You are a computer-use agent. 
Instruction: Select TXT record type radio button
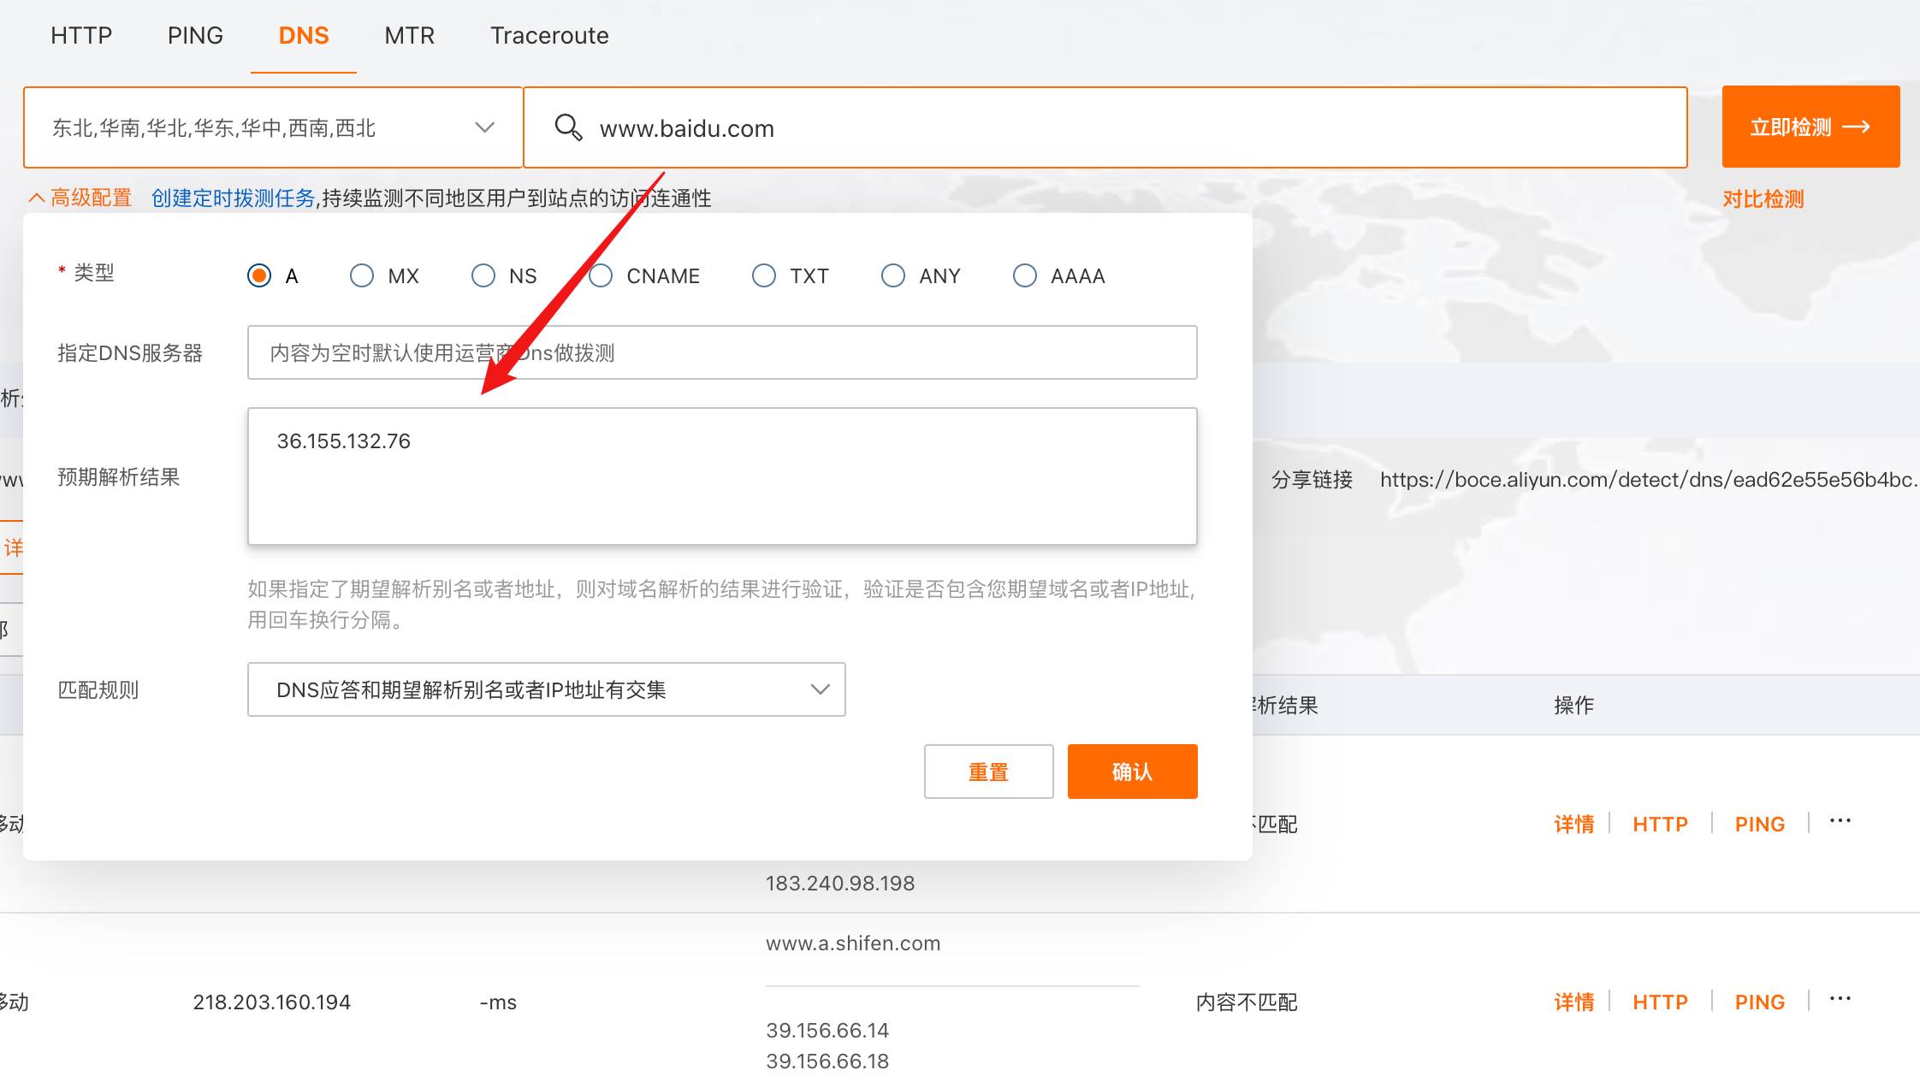(765, 275)
